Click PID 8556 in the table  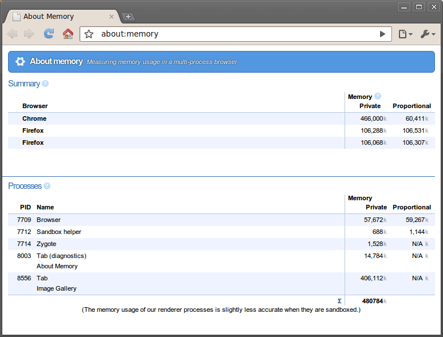pyautogui.click(x=24, y=278)
